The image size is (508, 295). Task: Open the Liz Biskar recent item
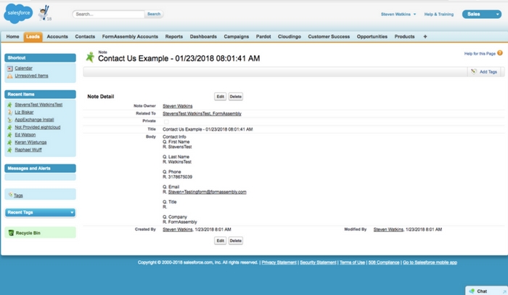pos(24,113)
